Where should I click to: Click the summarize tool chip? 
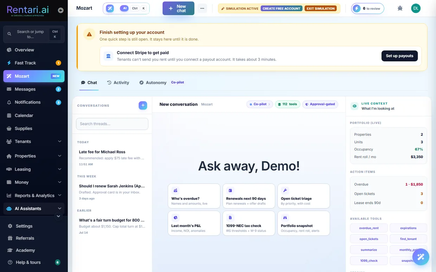[369, 250]
